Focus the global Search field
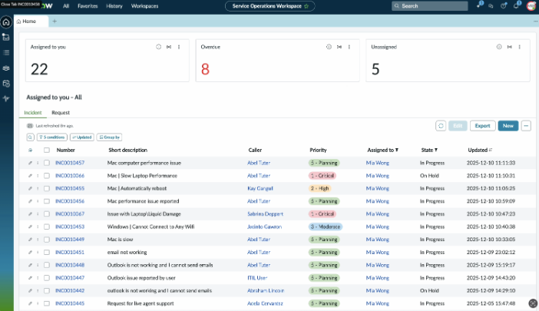 [x=430, y=6]
